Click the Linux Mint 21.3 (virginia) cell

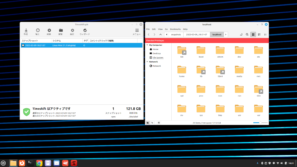[x=64, y=45]
